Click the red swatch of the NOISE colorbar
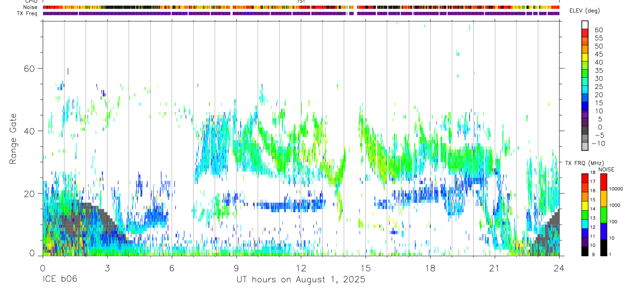Viewport: 629px width, 290px height. 603,182
